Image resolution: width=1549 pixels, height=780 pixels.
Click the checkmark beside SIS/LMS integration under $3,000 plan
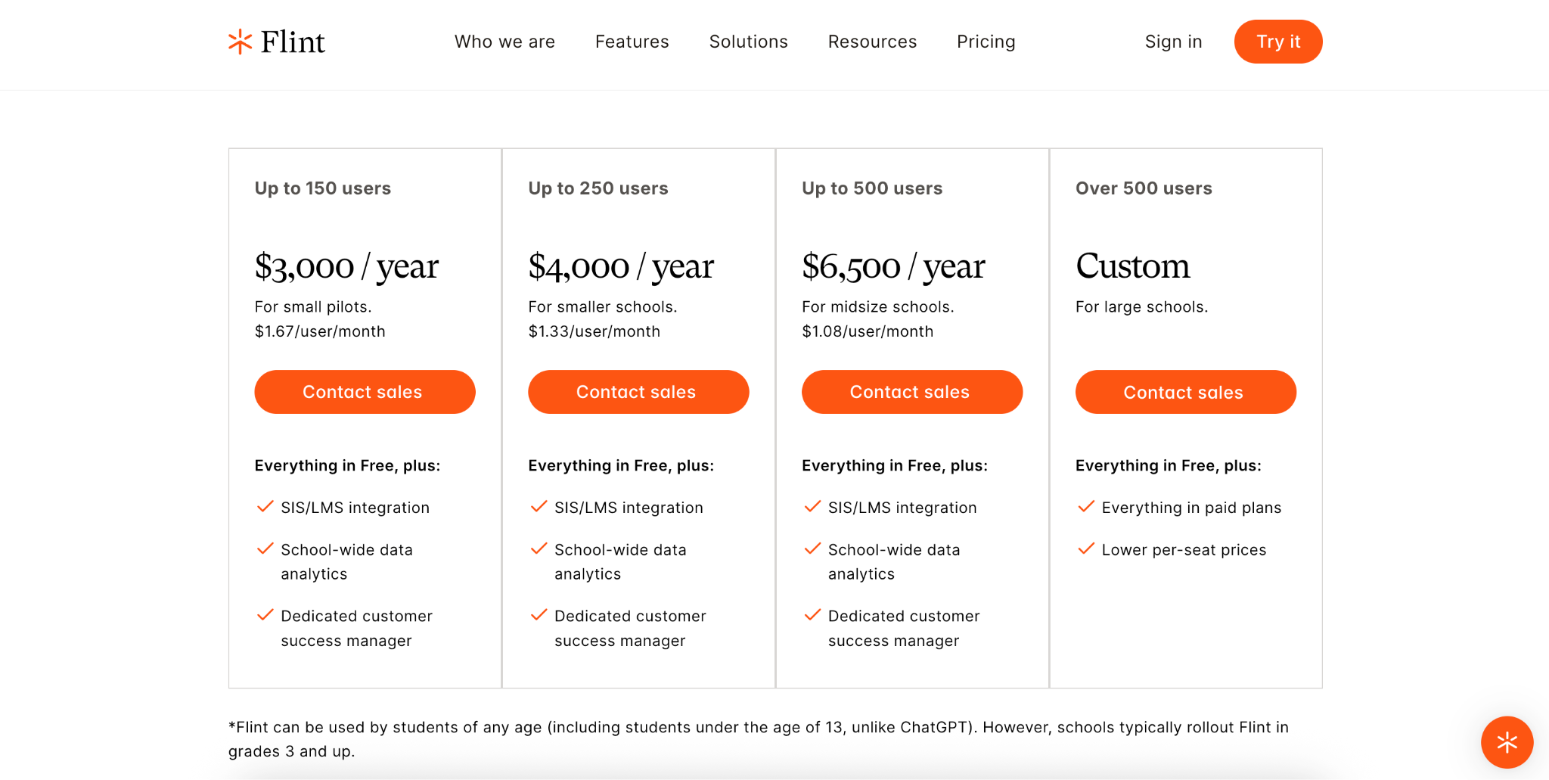pos(264,506)
